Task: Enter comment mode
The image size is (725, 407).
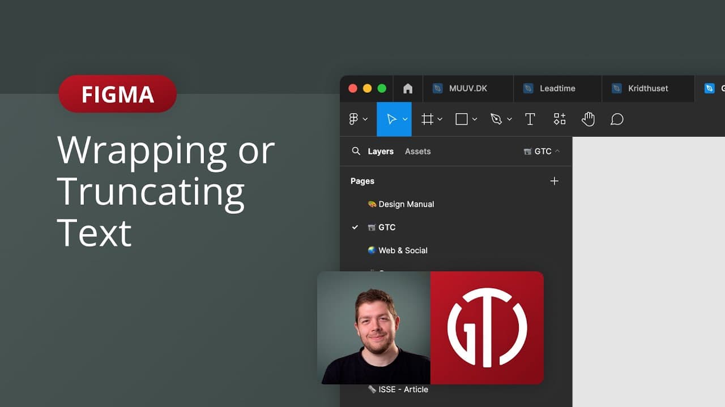Action: coord(617,119)
